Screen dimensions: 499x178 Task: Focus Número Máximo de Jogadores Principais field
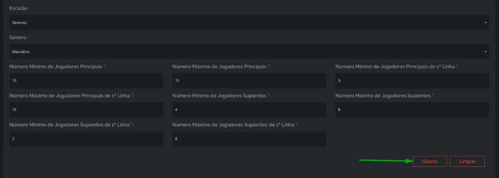click(x=249, y=80)
